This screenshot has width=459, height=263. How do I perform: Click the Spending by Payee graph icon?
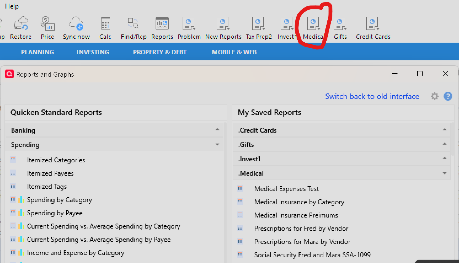pyautogui.click(x=21, y=213)
